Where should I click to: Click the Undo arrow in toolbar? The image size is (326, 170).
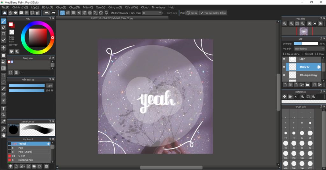click(46, 13)
